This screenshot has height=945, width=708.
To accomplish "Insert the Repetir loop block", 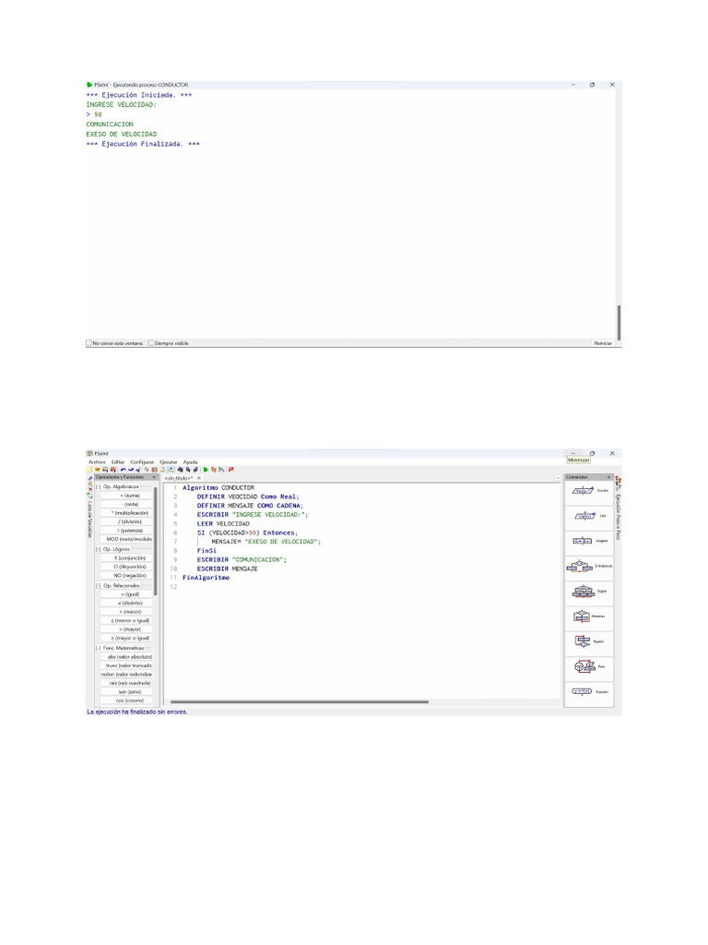I will click(589, 641).
